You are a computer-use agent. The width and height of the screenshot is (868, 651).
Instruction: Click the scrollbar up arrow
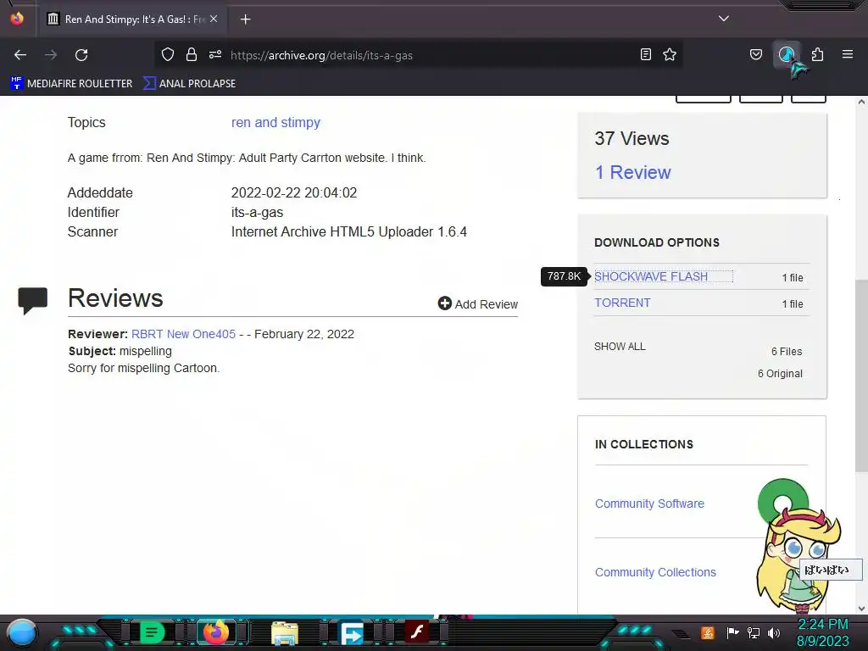[861, 102]
